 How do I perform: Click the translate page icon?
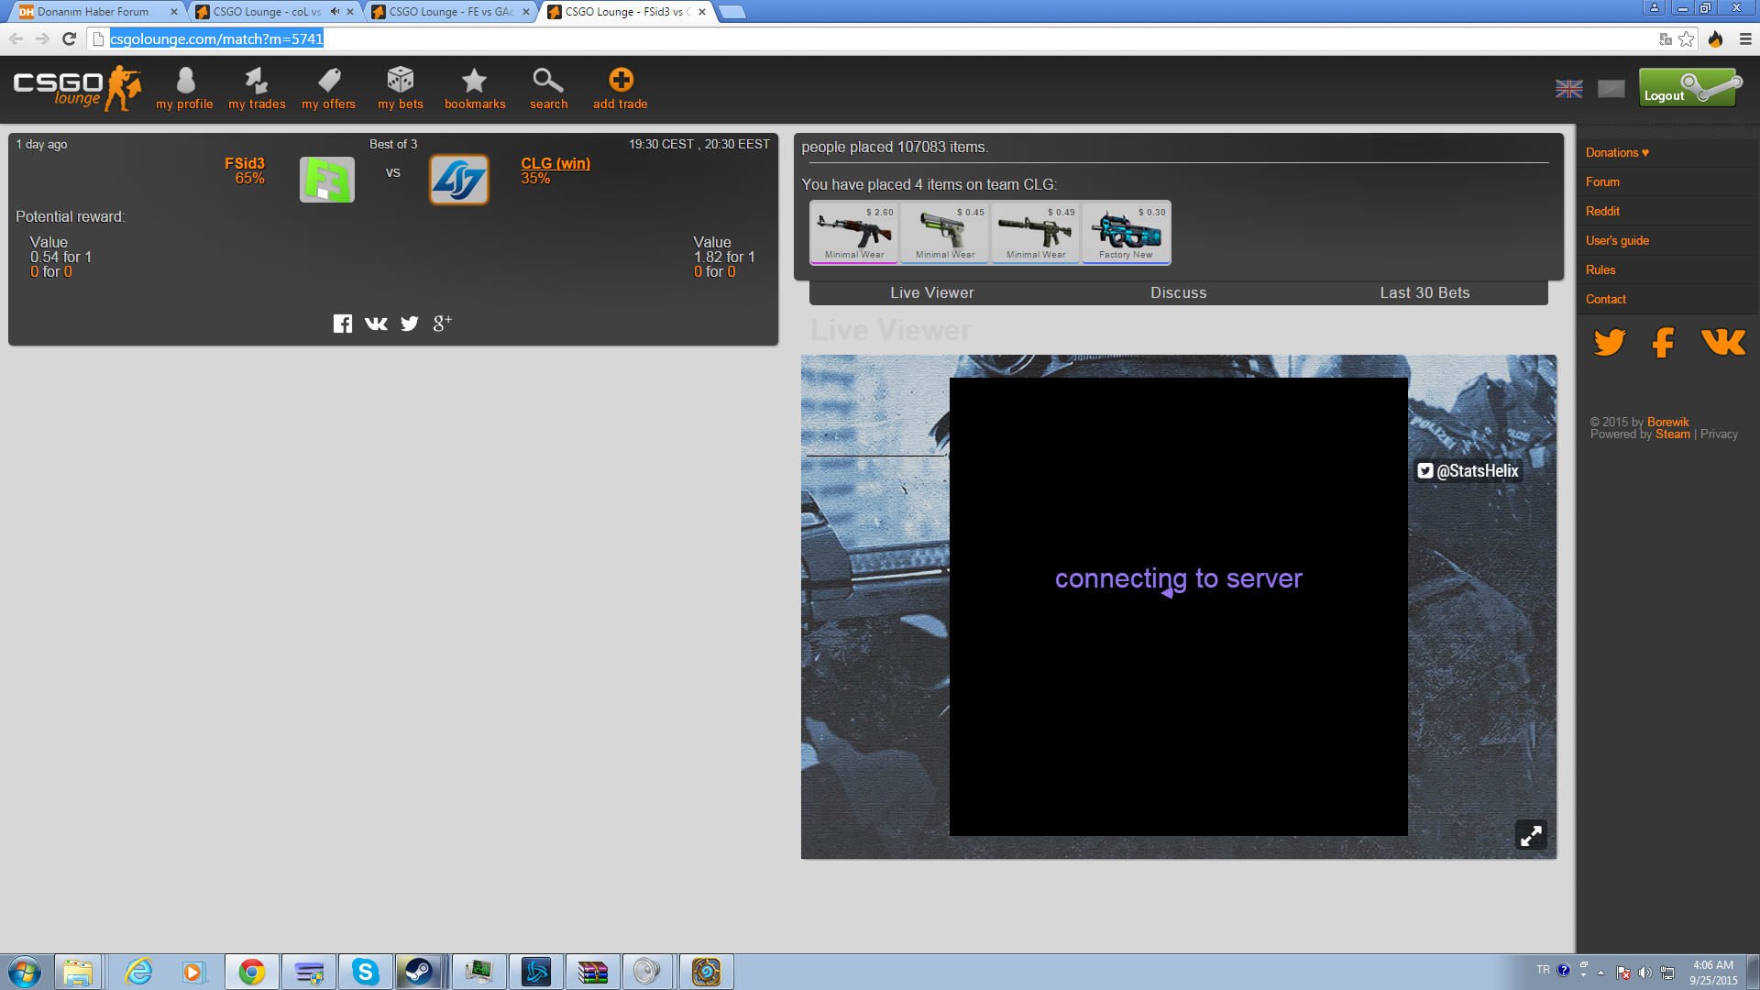pyautogui.click(x=1666, y=38)
